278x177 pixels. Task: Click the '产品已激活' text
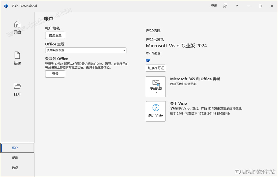click(155, 39)
